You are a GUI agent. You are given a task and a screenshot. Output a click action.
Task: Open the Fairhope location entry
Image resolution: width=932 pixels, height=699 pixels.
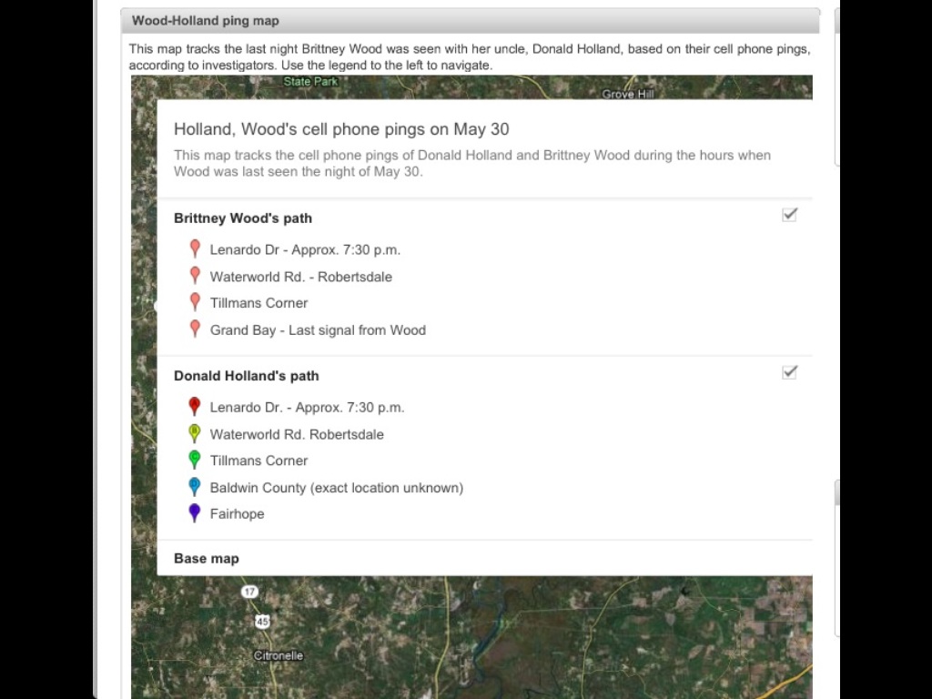tap(237, 514)
